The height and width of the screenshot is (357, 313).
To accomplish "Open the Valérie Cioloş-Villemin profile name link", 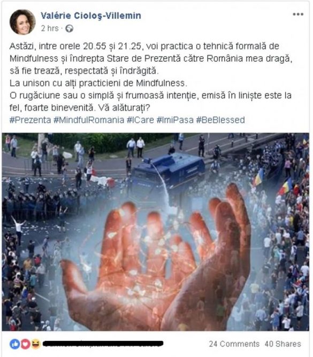I will pyautogui.click(x=91, y=15).
